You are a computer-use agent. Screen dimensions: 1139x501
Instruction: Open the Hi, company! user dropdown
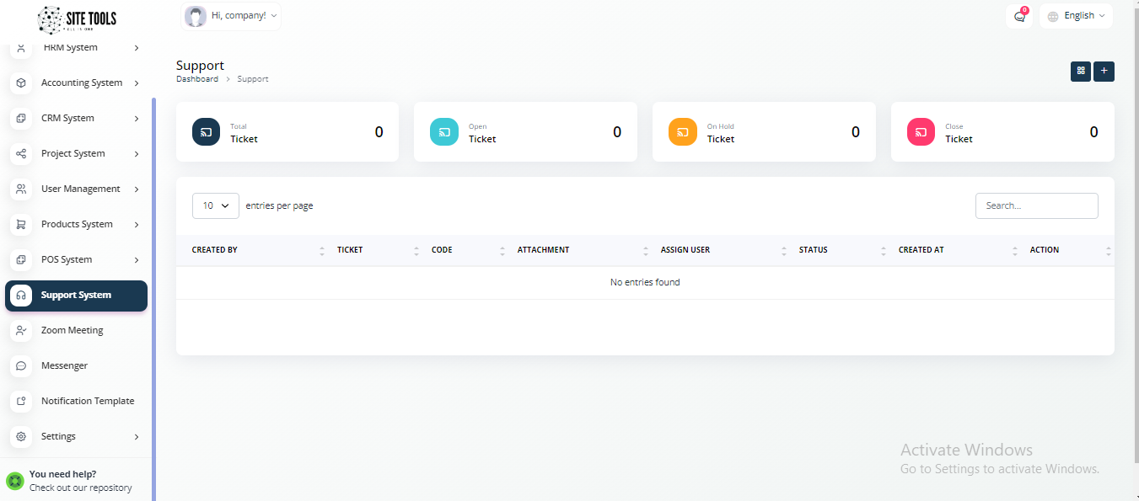pyautogui.click(x=231, y=16)
